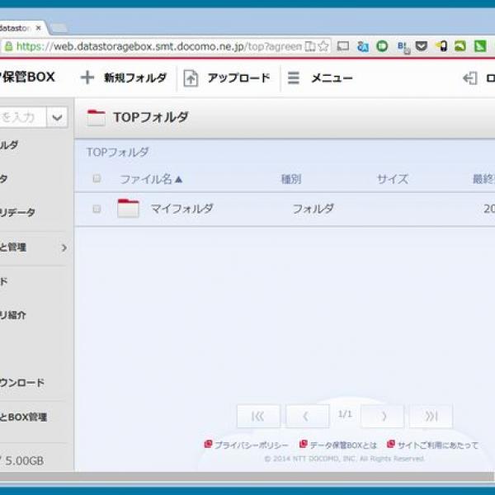
Task: Select リ紹介 item in sidebar
Action: point(13,315)
